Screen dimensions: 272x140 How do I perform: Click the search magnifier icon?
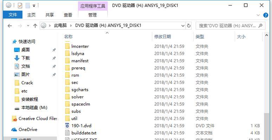(260, 26)
